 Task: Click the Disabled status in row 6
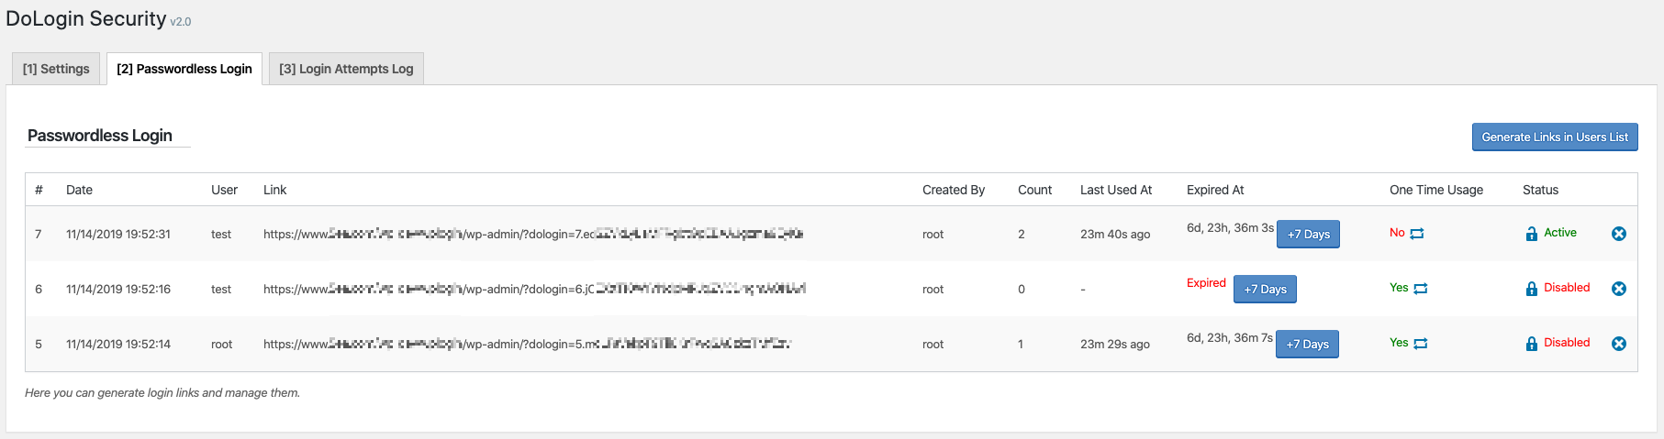pos(1567,288)
